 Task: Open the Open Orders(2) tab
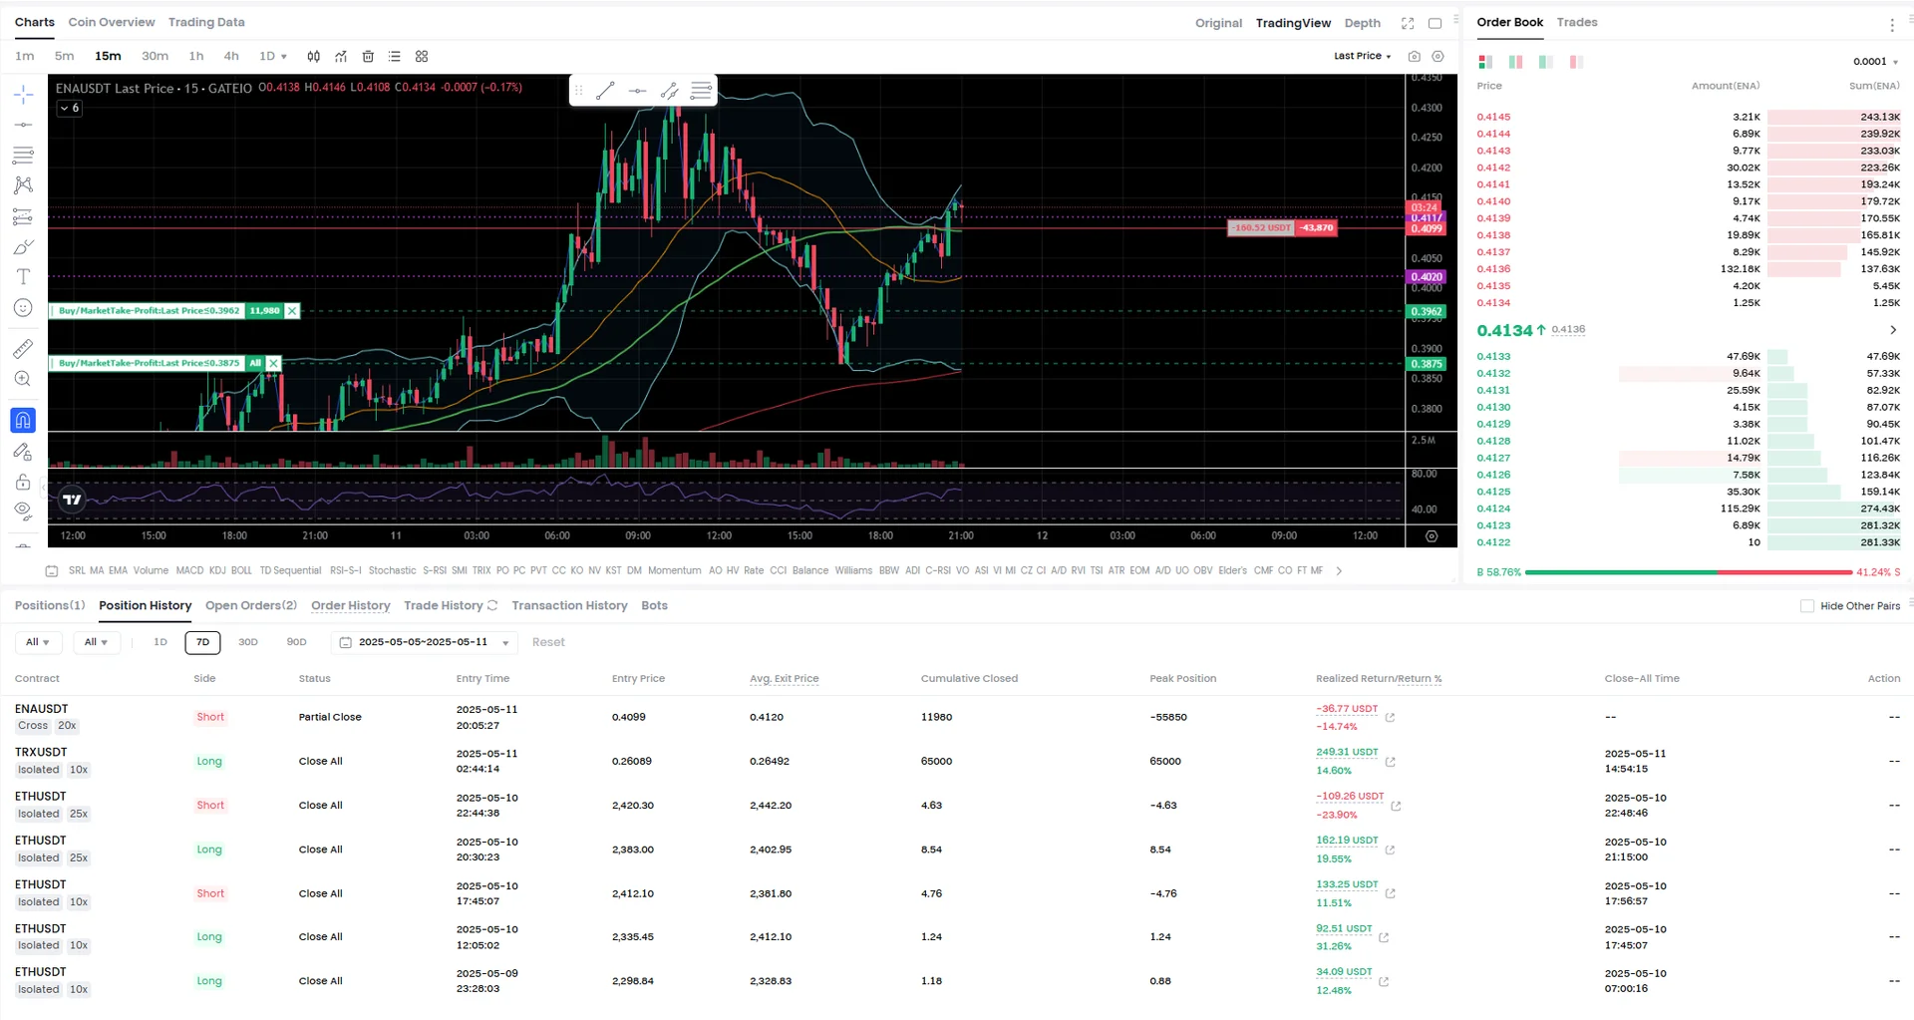pos(251,605)
